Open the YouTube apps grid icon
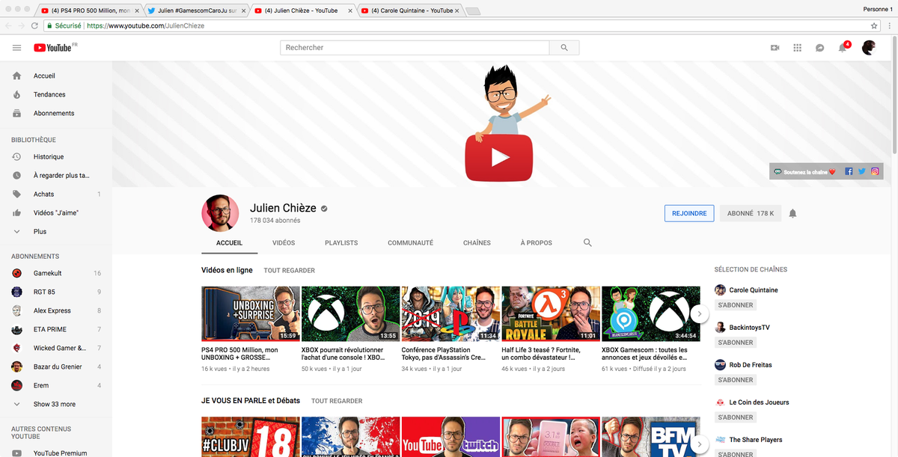Screen dimensions: 898x457 click(797, 48)
